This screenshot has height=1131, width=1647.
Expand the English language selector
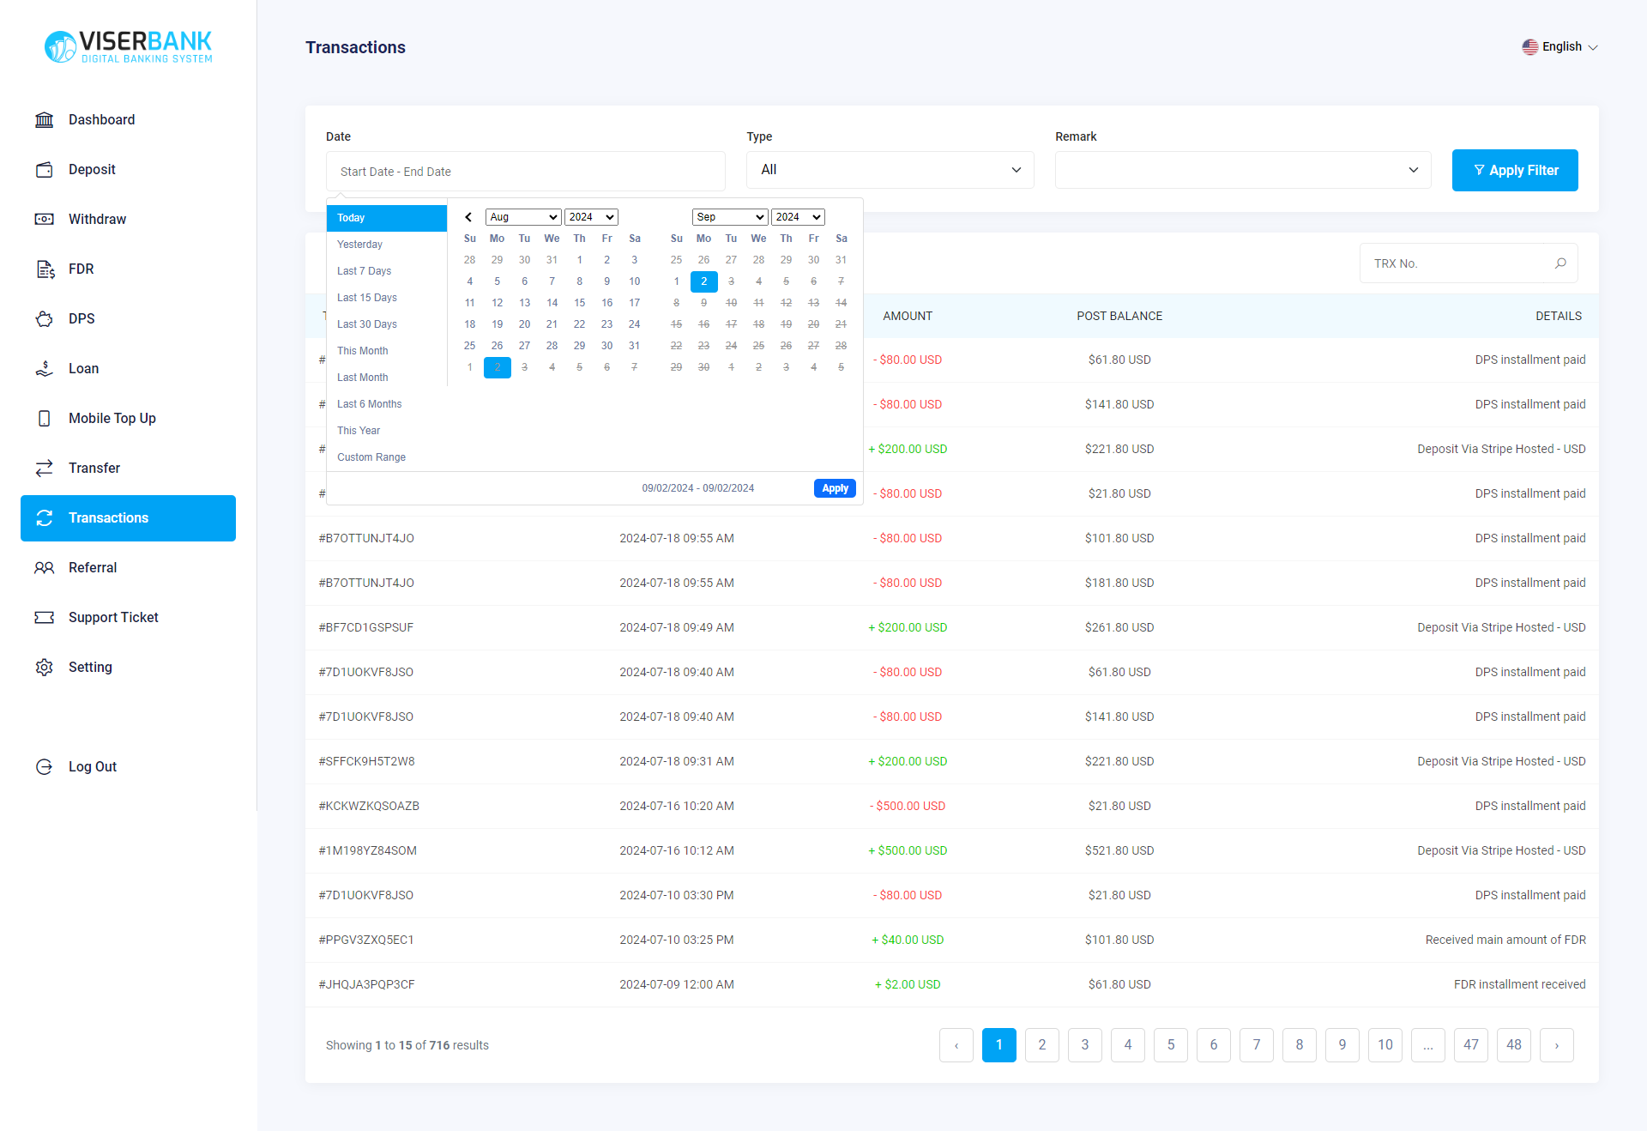pyautogui.click(x=1559, y=46)
